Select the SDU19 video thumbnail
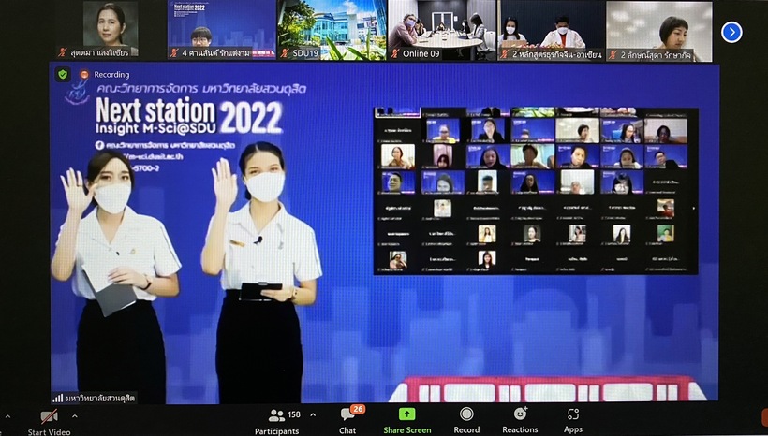This screenshot has width=768, height=436. coord(332,30)
